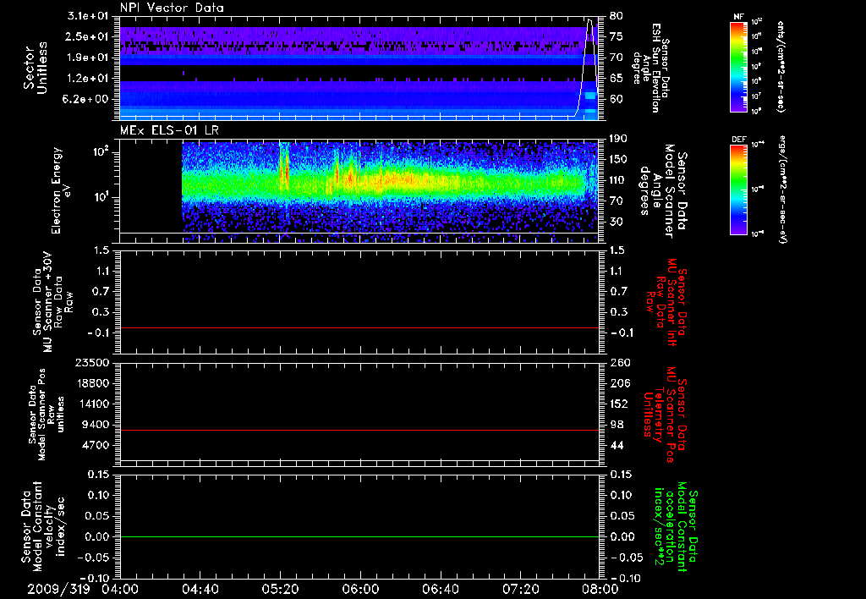Image resolution: width=866 pixels, height=599 pixels.
Task: Click the NF flux color bar
Action: tap(738, 67)
